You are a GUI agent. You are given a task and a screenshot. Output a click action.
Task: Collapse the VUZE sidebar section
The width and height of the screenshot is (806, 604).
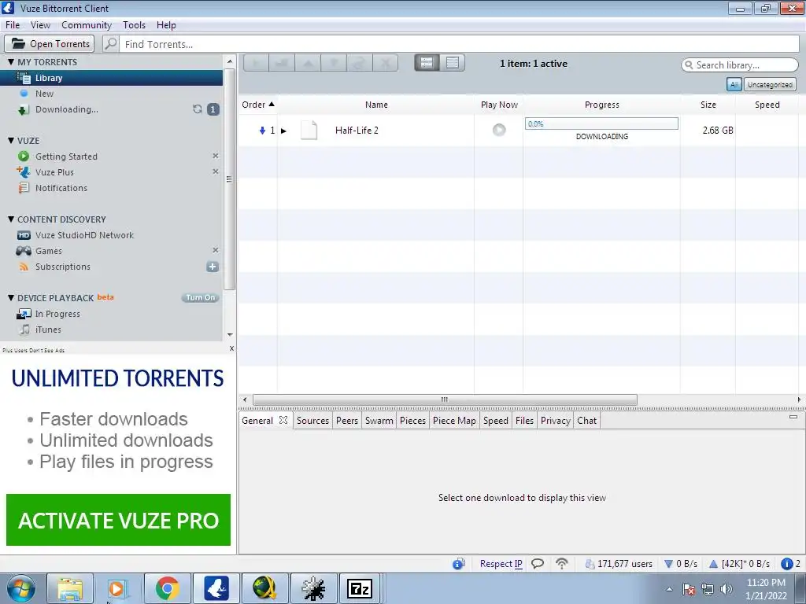(11, 140)
